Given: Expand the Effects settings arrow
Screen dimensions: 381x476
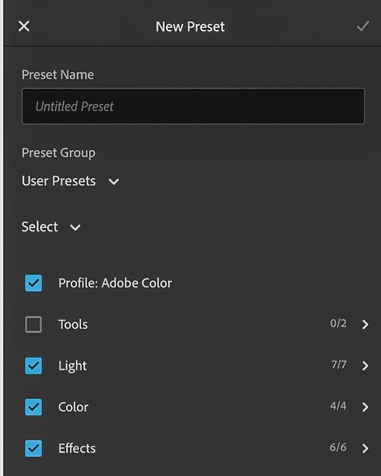Looking at the screenshot, I should tap(365, 448).
